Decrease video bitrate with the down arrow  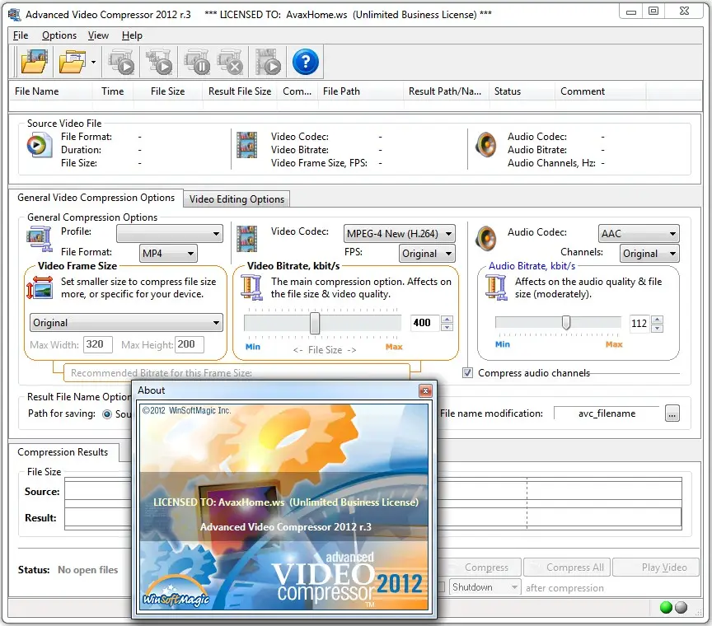coord(447,327)
